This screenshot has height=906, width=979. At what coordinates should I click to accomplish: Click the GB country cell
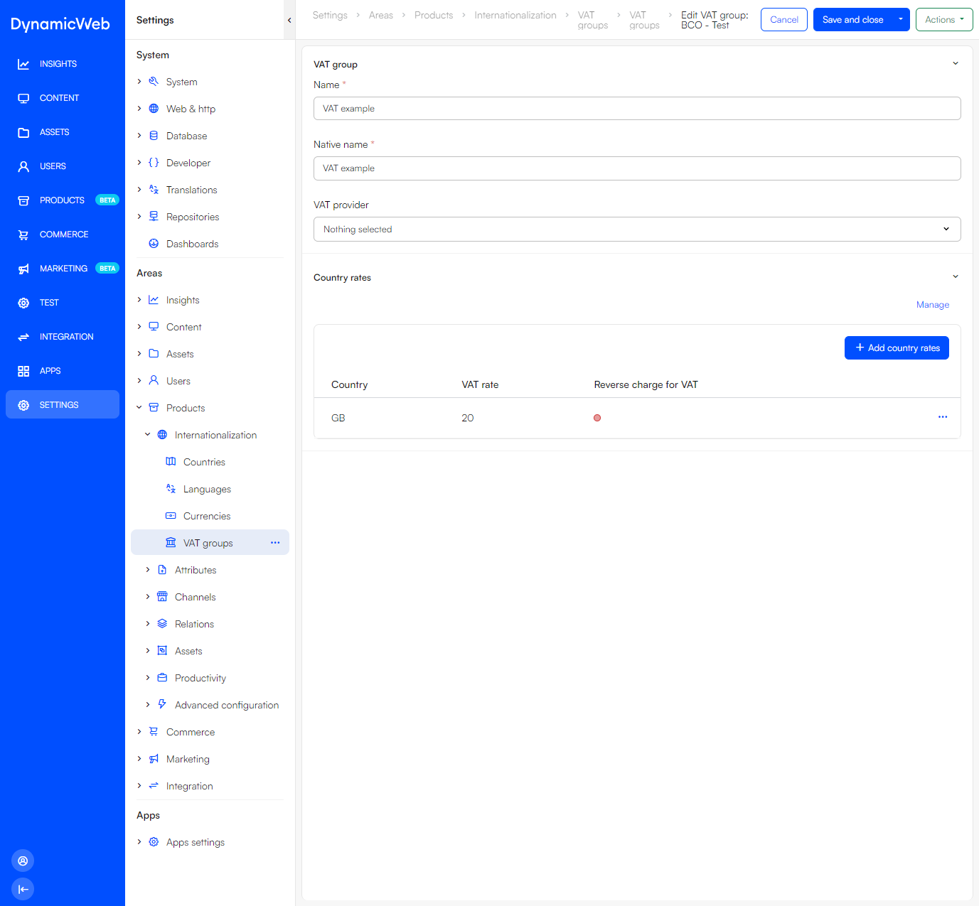338,418
